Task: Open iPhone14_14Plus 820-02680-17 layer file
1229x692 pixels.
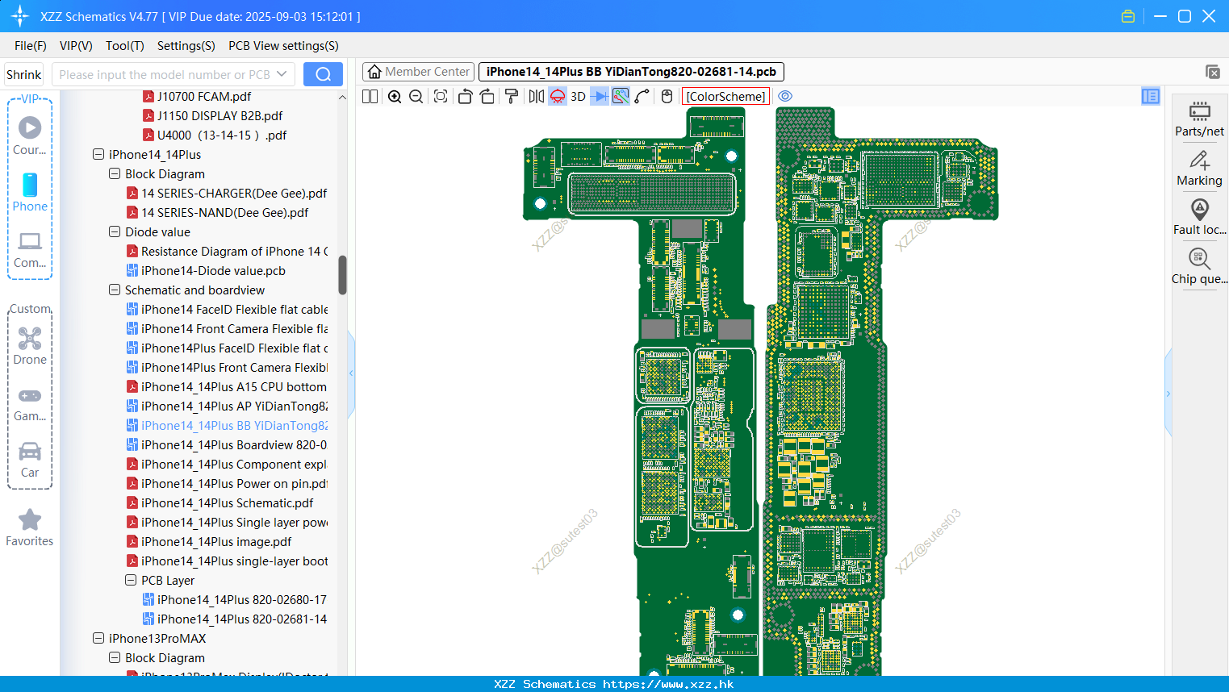Action: (235, 600)
